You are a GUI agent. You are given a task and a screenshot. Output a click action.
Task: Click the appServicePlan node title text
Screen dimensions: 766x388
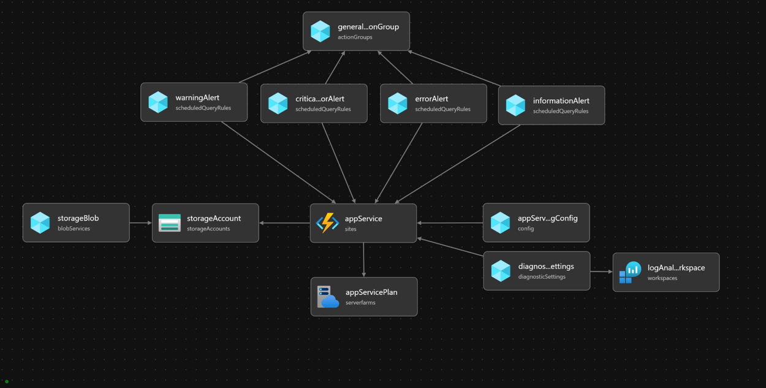[x=371, y=292]
